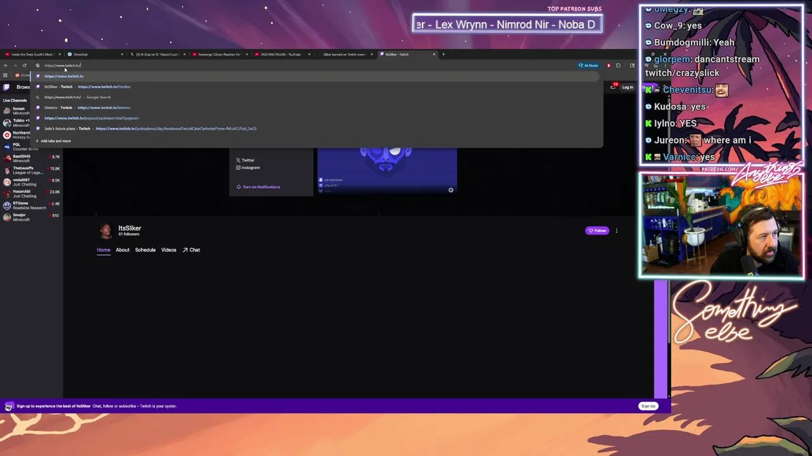
Task: Click the browser forward arrow
Action: 15,65
